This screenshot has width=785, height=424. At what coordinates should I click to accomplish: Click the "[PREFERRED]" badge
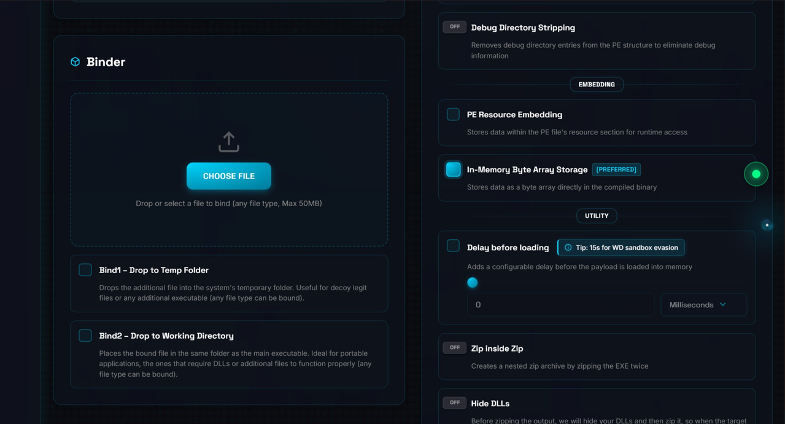pos(617,169)
